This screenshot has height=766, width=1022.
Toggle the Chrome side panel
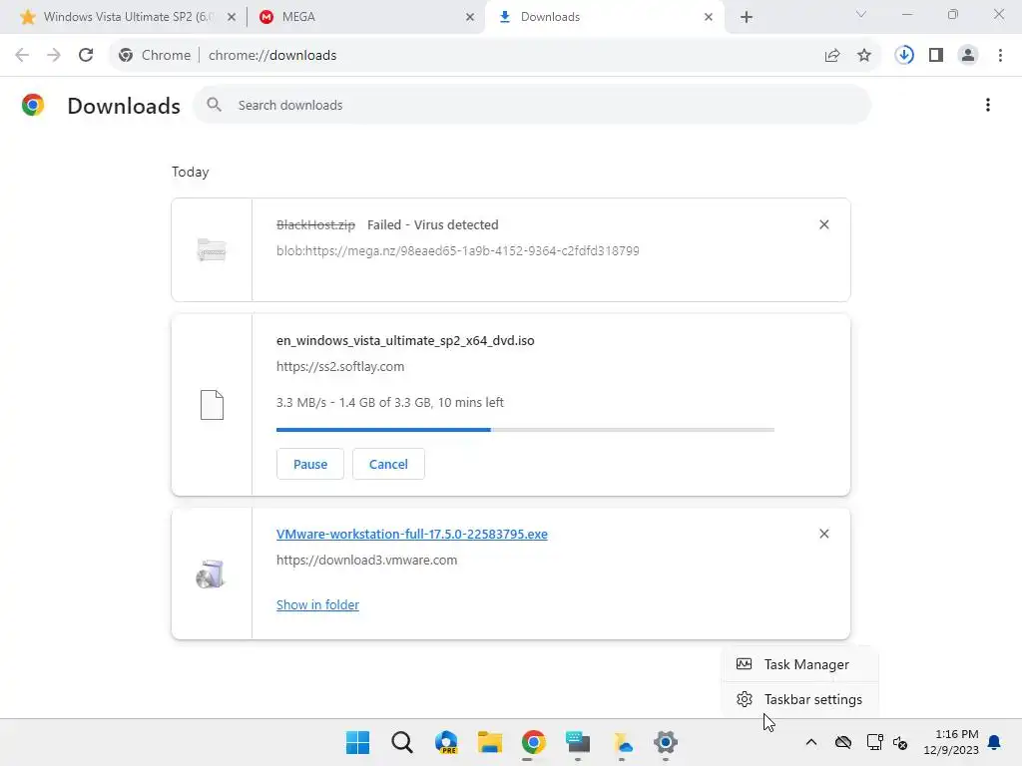[936, 56]
